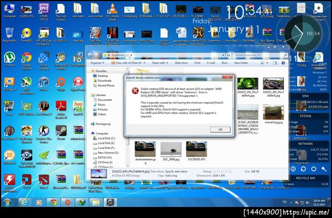The image size is (332, 218).
Task: Open the Google Chrome desktop shortcut
Action: 27,61
